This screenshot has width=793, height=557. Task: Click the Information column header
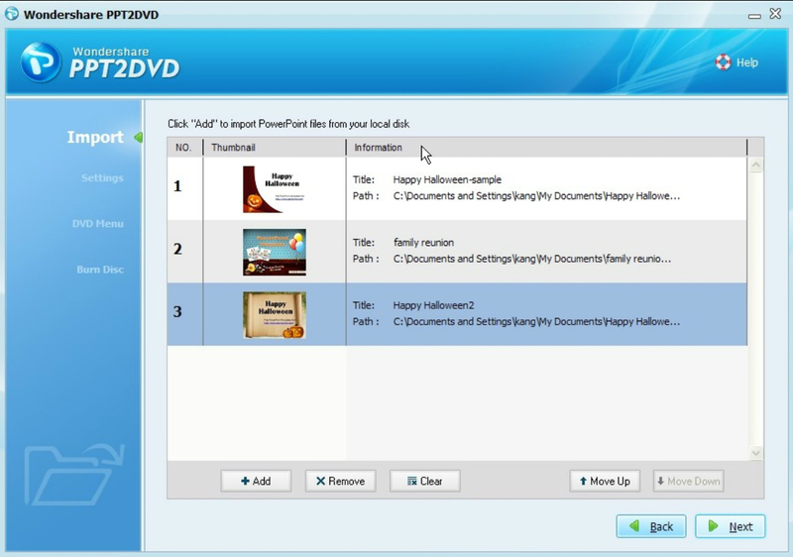coord(547,147)
